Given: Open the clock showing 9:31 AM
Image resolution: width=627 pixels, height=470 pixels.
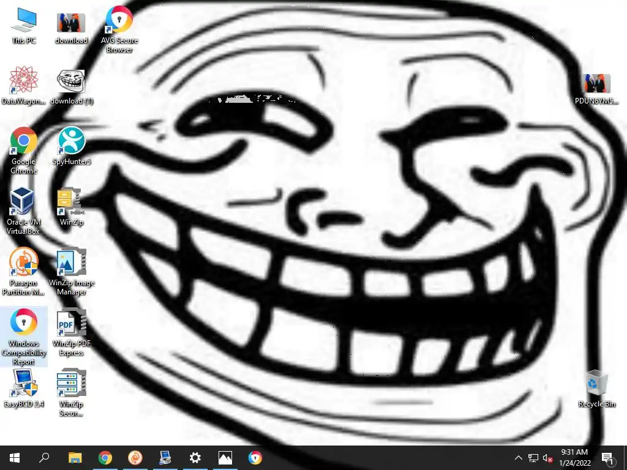Looking at the screenshot, I should pos(574,458).
